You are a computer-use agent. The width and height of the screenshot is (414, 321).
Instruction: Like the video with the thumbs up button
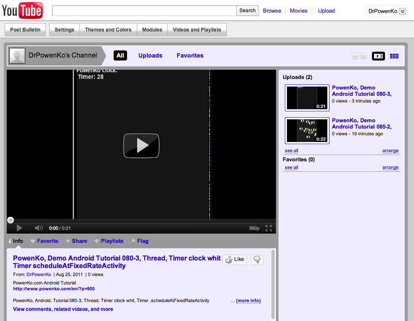(235, 260)
